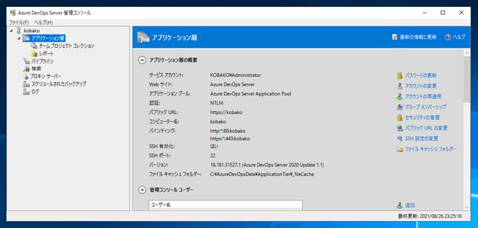Collapse the 管理コンソール ユーザー section
478x228 pixels.
(x=142, y=190)
